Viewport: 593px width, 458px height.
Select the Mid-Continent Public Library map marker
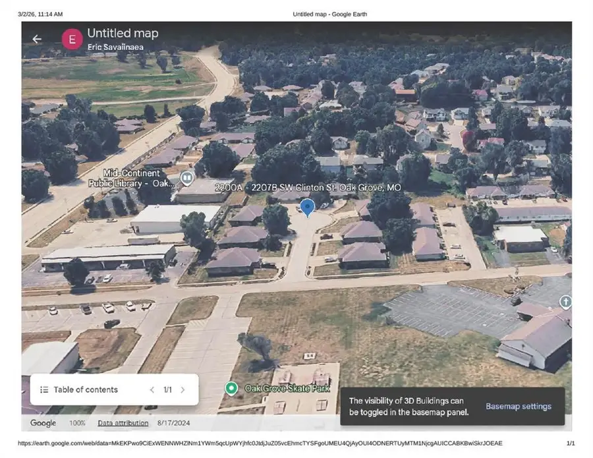[x=187, y=177]
